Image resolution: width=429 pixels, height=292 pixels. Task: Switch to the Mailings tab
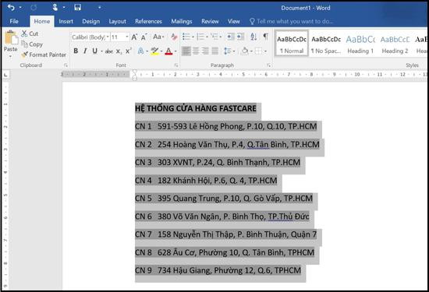(182, 21)
